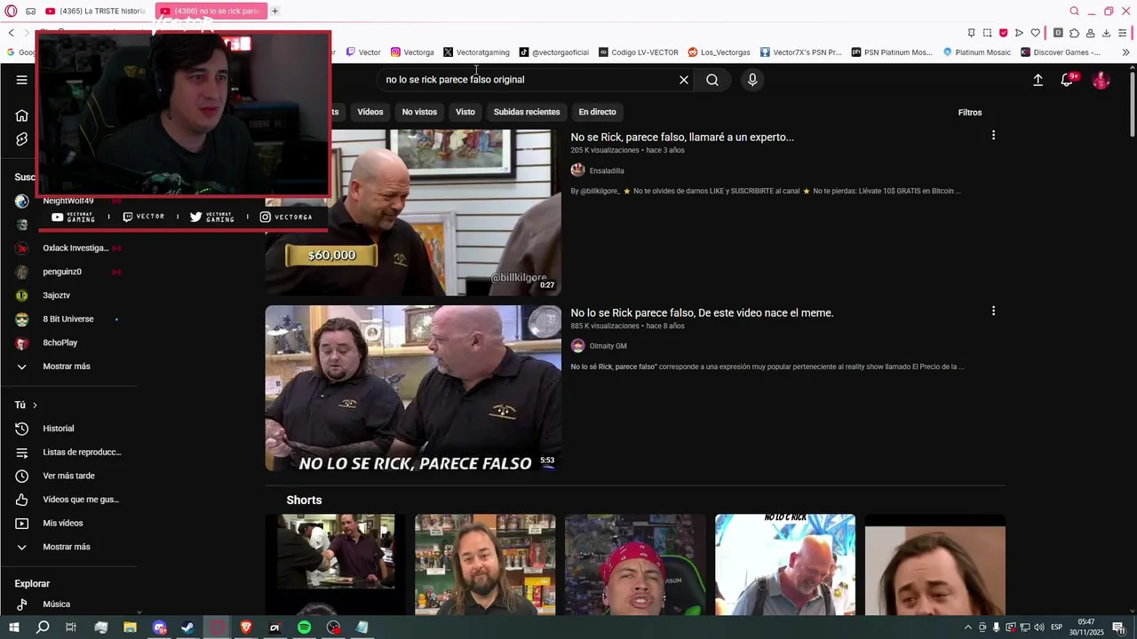
Task: Open Windows Start menu
Action: [x=13, y=627]
